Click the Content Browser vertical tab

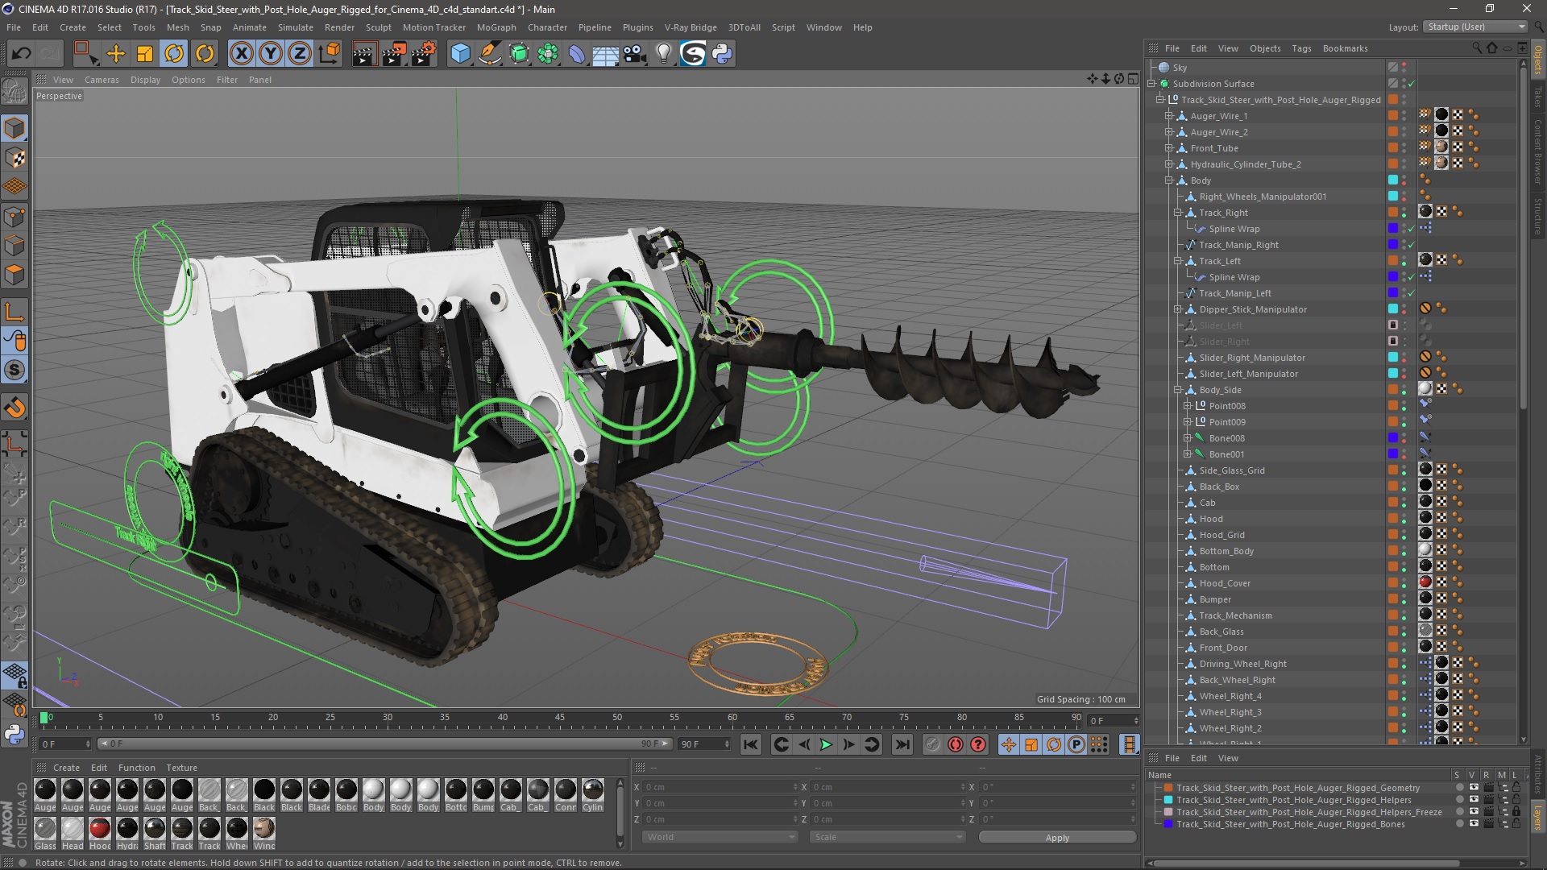pyautogui.click(x=1538, y=152)
